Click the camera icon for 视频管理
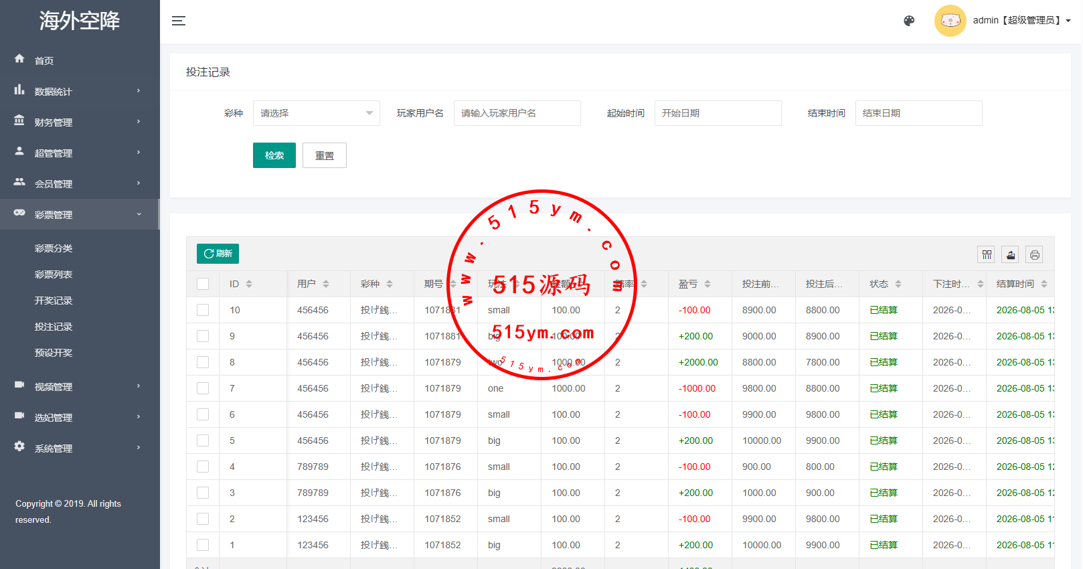This screenshot has height=569, width=1083. [19, 385]
